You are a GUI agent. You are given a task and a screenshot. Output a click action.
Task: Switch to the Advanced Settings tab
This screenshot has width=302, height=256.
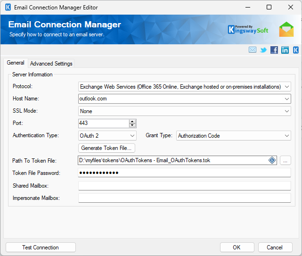[51, 64]
